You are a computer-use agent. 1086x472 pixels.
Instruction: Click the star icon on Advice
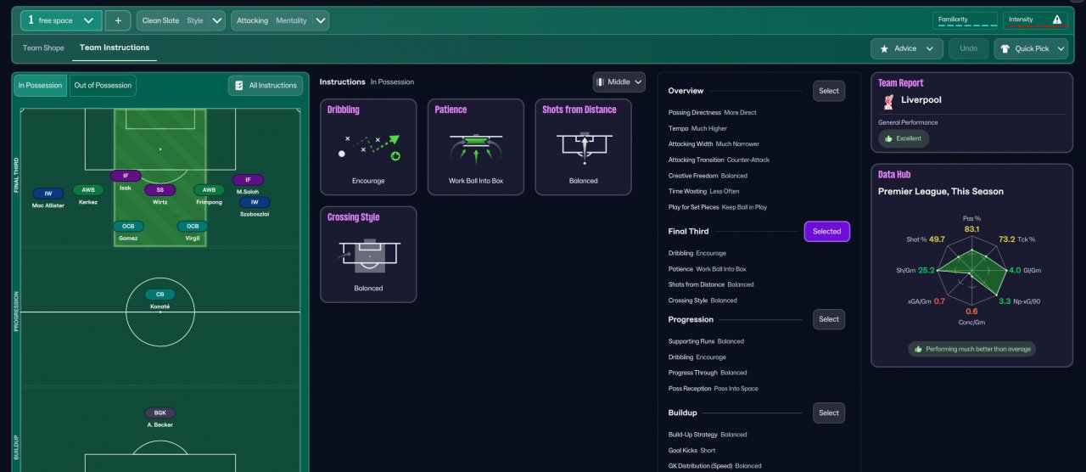pos(884,48)
